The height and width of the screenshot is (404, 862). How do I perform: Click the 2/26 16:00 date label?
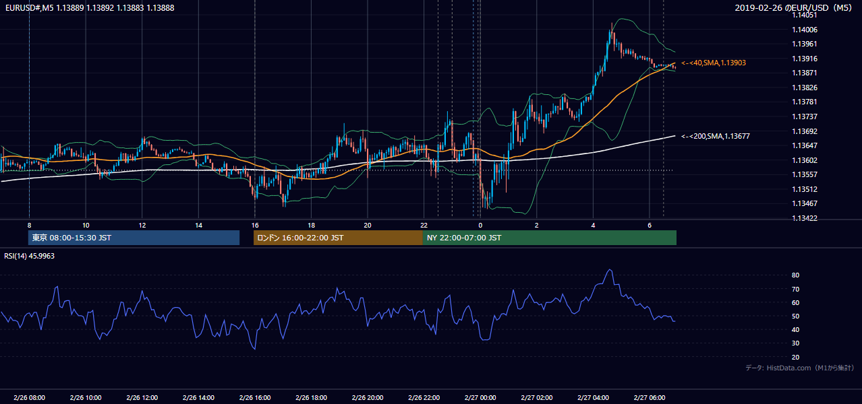click(x=254, y=398)
